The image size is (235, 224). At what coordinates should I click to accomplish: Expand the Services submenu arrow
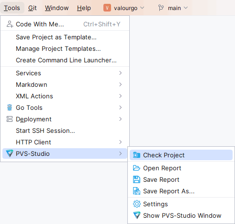coord(121,73)
